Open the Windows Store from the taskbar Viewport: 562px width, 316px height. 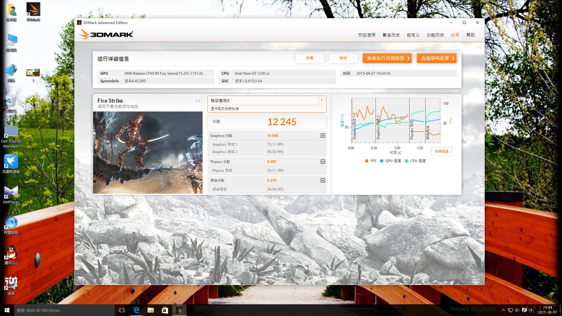pos(165,310)
